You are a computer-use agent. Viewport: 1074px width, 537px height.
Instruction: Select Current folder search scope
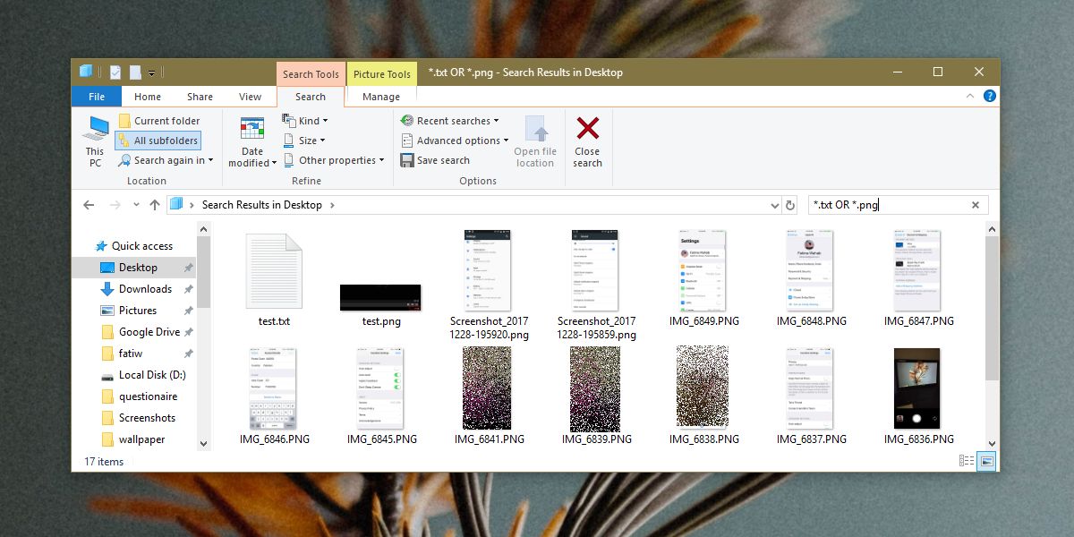(166, 120)
